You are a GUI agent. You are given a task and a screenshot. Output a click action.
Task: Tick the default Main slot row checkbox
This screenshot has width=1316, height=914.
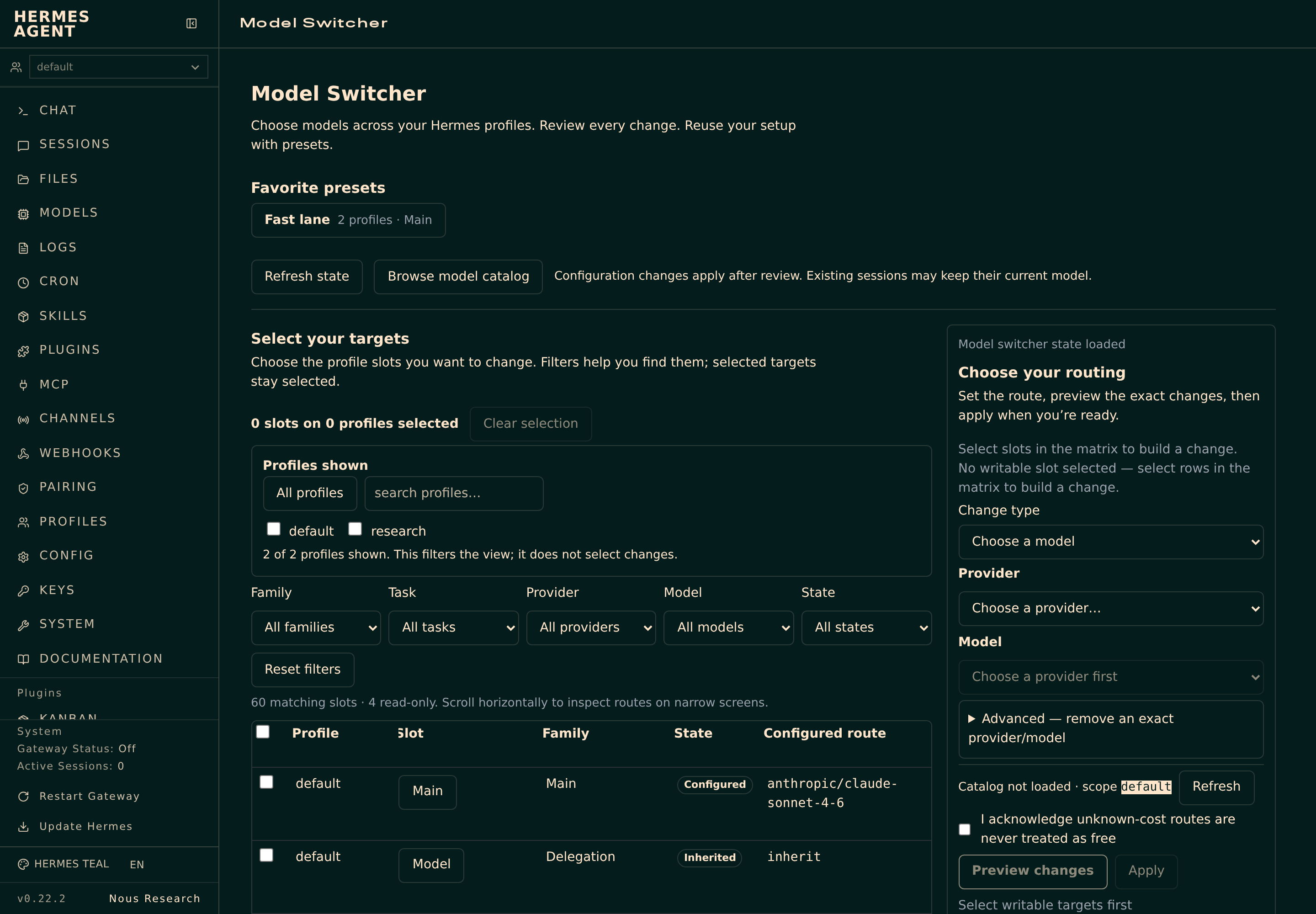(266, 782)
